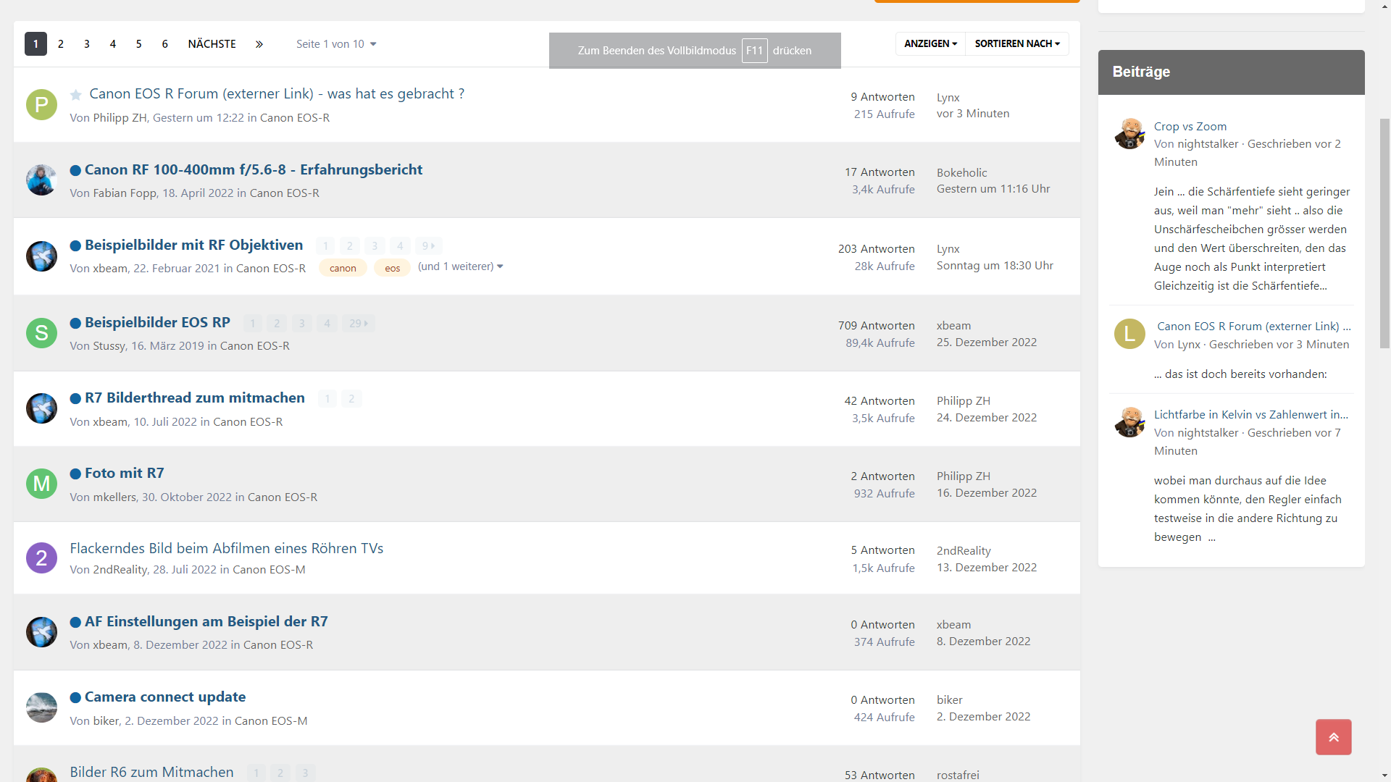The width and height of the screenshot is (1391, 782).
Task: Click nightstalker avatar beside Crop vs Zoom
Action: (1129, 134)
